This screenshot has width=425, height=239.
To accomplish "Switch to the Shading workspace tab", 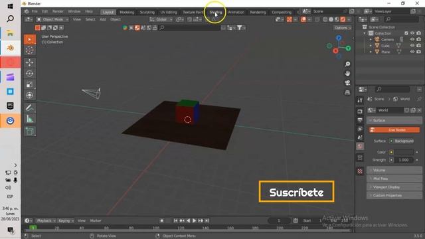I will pyautogui.click(x=216, y=12).
